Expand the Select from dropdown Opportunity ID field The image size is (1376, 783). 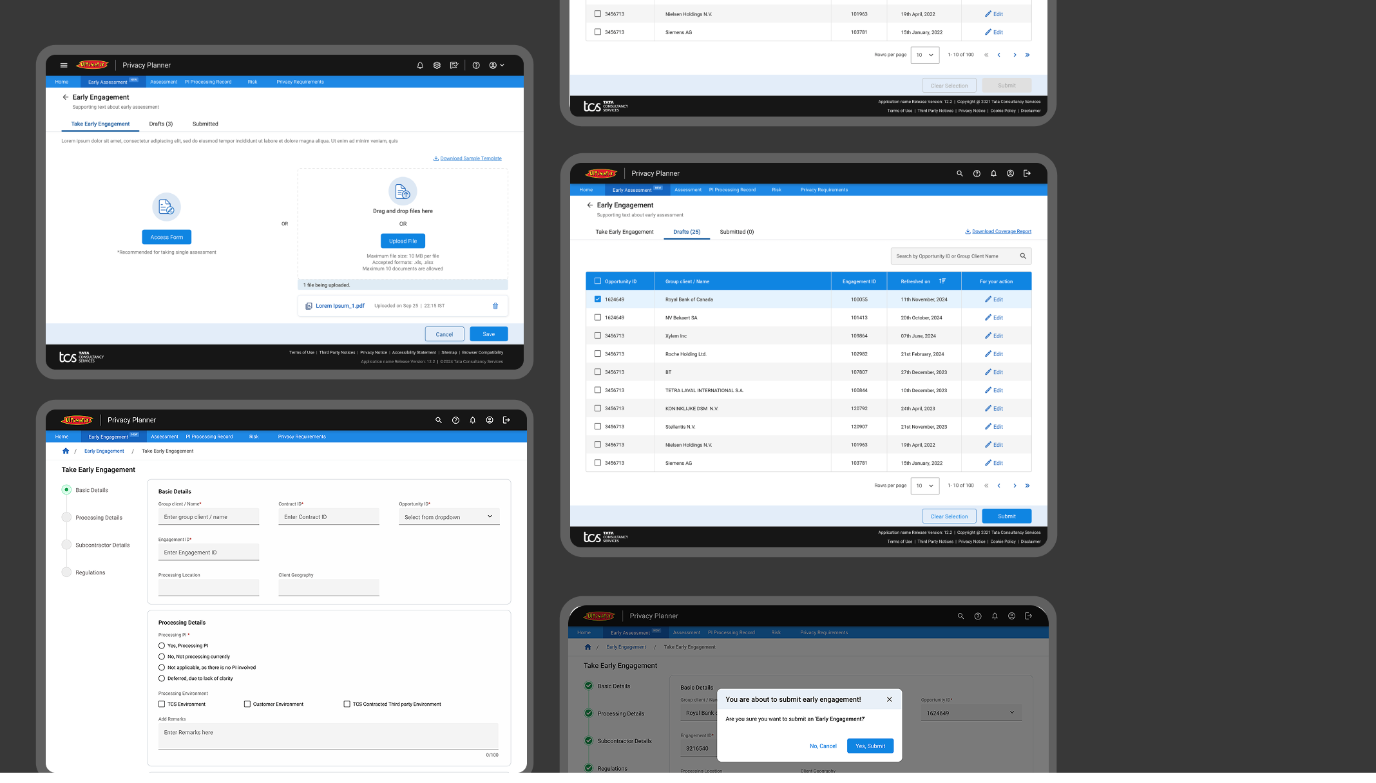tap(449, 517)
